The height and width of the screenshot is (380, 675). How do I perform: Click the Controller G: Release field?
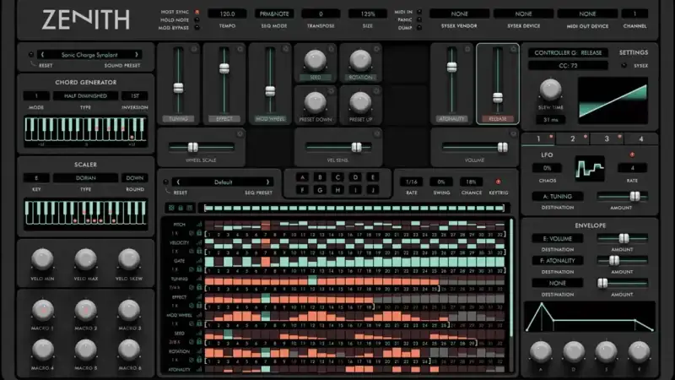click(568, 52)
